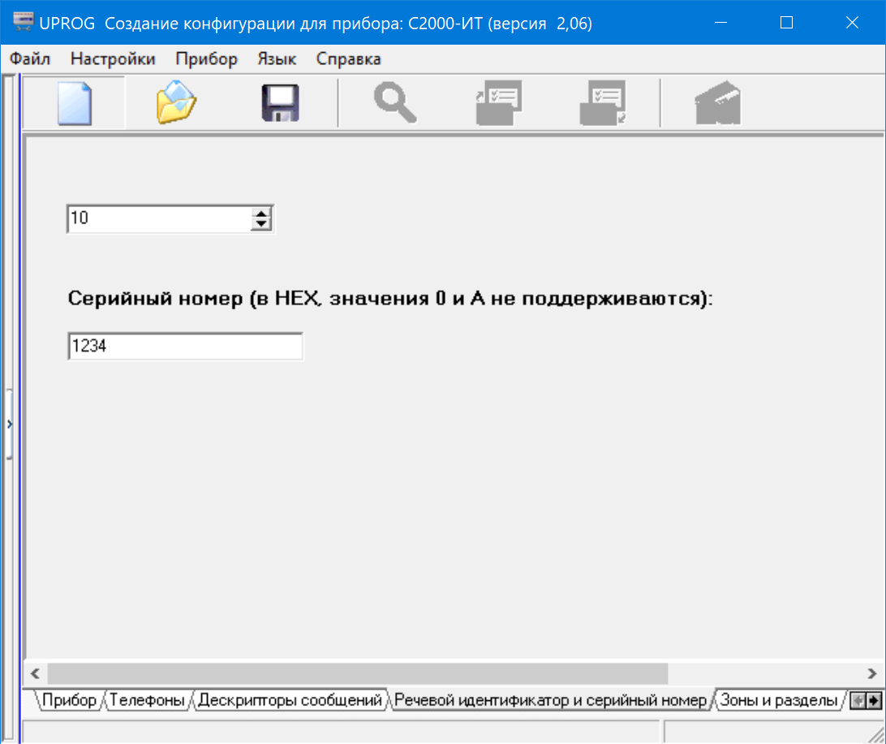Click the horizontal scrollbar thumb
Image resolution: width=886 pixels, height=744 pixels.
[358, 673]
